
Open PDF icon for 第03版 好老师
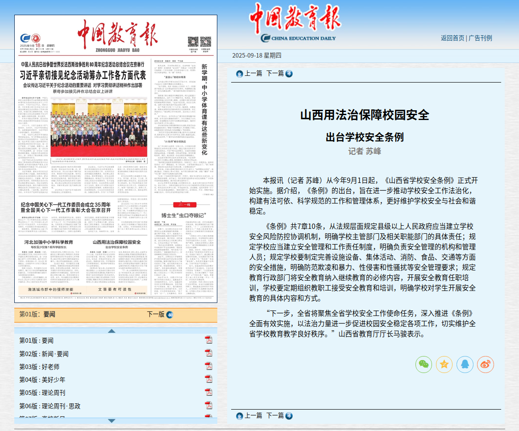pyautogui.click(x=208, y=366)
